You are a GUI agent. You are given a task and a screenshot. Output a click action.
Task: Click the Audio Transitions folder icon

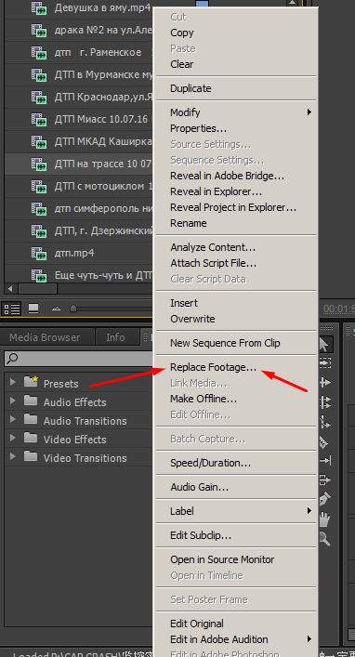tap(31, 419)
